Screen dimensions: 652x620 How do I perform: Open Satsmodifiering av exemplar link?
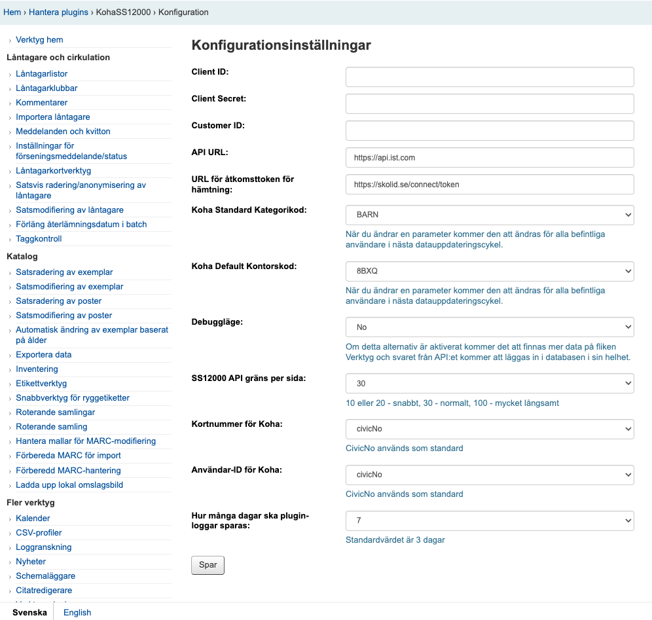coord(69,287)
